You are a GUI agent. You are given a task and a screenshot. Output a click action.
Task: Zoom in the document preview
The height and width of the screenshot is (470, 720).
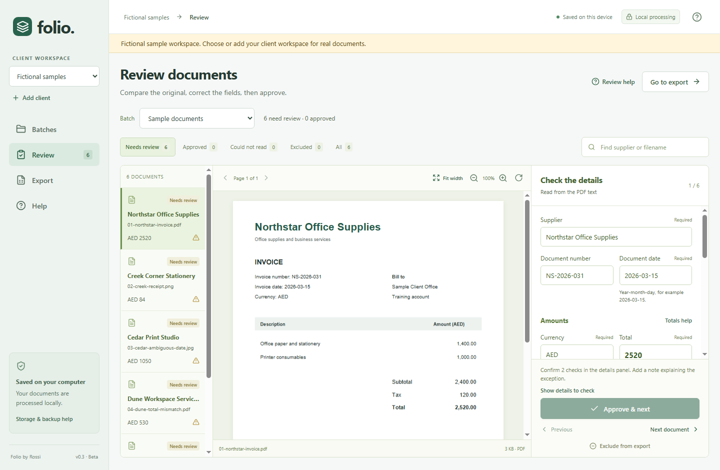pos(503,178)
